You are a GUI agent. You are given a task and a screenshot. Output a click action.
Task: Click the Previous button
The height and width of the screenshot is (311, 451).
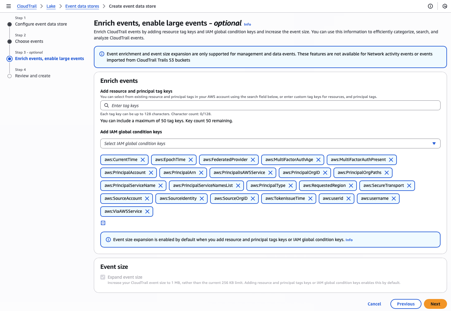coord(405,304)
